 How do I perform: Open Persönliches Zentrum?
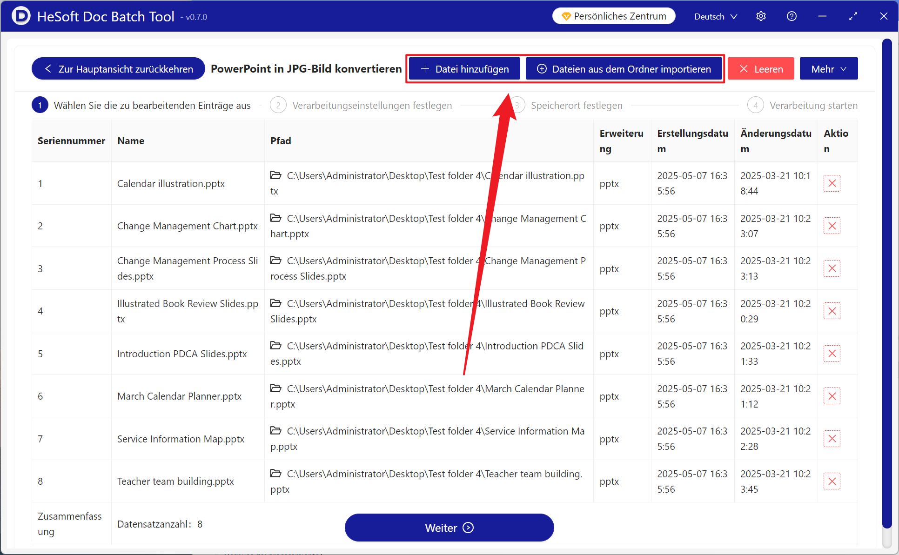click(x=614, y=16)
